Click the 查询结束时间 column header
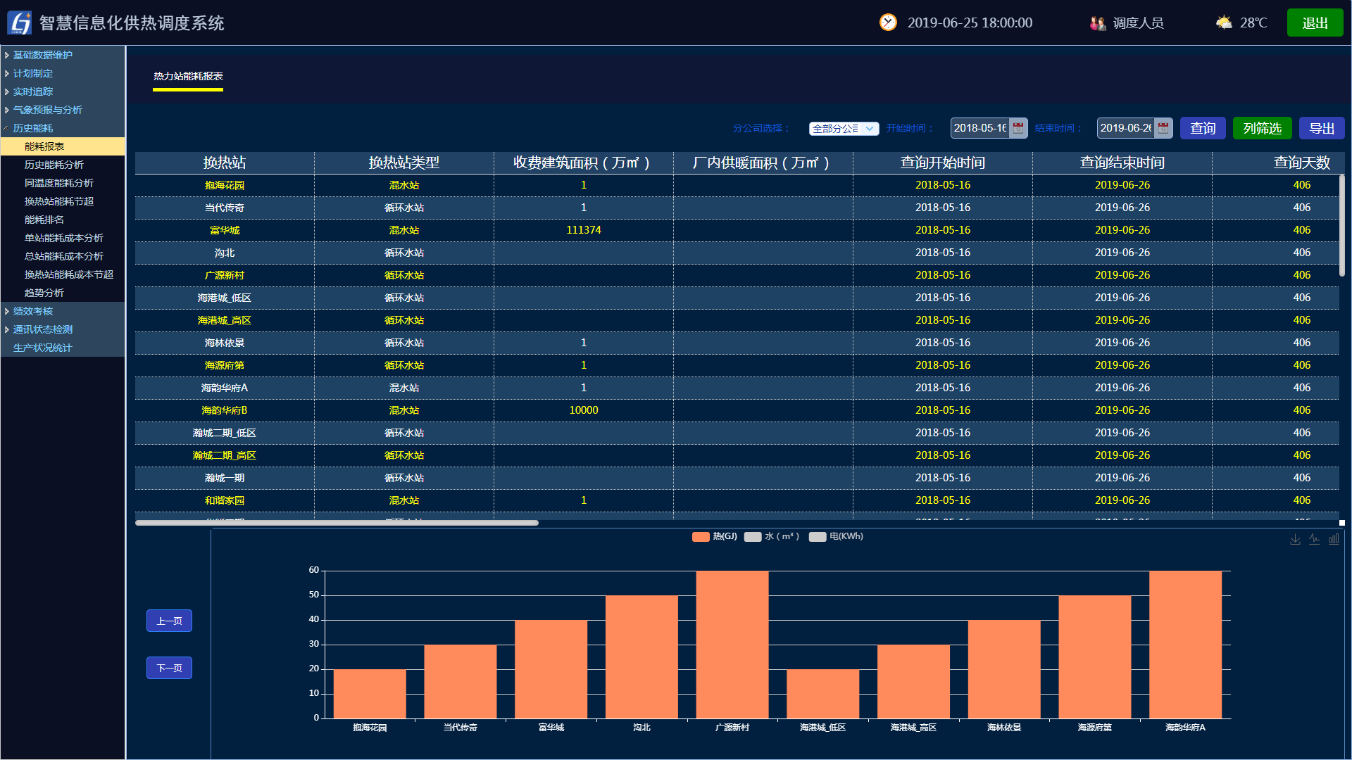 (x=1122, y=163)
